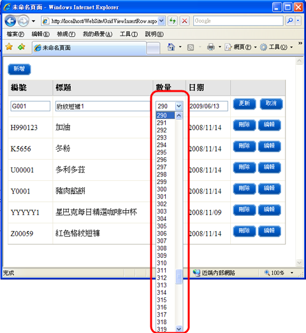The height and width of the screenshot is (333, 306).
Task: Click the Home page icon
Action: (x=171, y=47)
